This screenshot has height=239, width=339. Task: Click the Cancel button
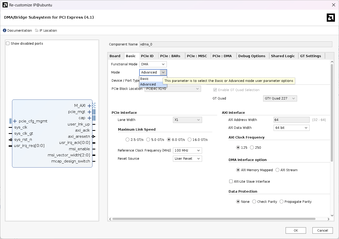pos(323,230)
